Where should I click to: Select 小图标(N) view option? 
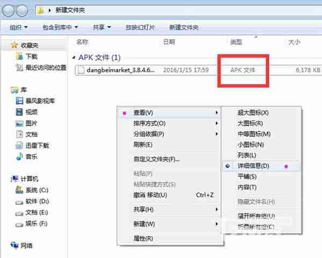(x=261, y=145)
